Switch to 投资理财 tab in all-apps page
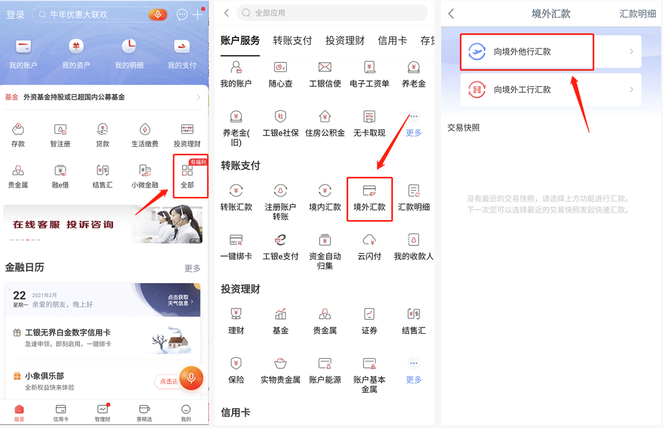The width and height of the screenshot is (663, 428). pyautogui.click(x=345, y=41)
